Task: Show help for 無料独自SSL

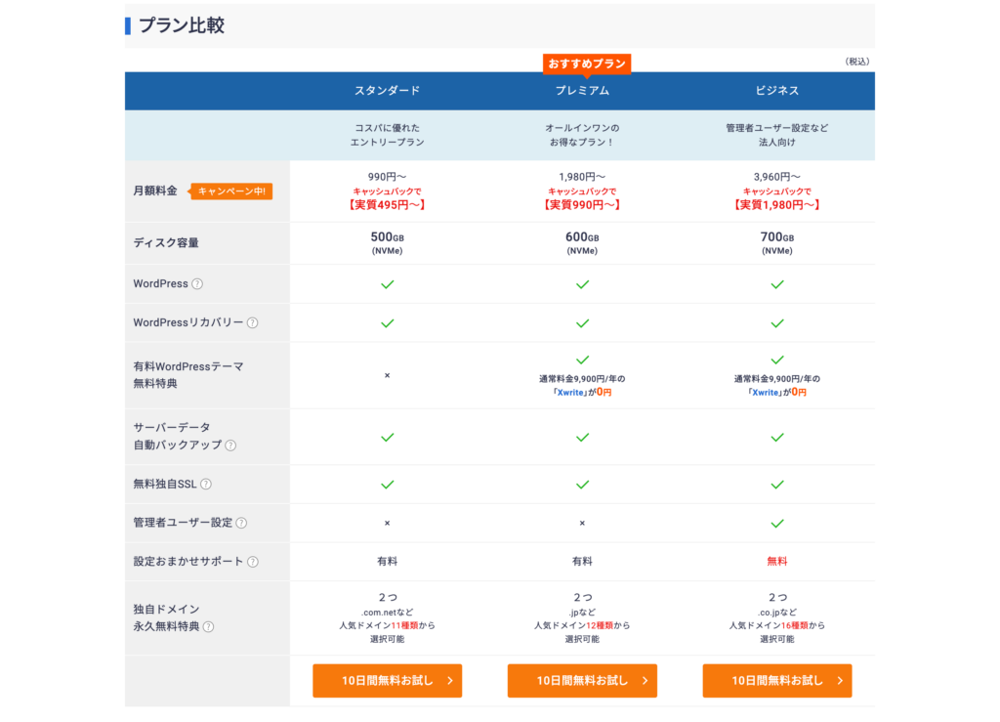Action: (206, 485)
